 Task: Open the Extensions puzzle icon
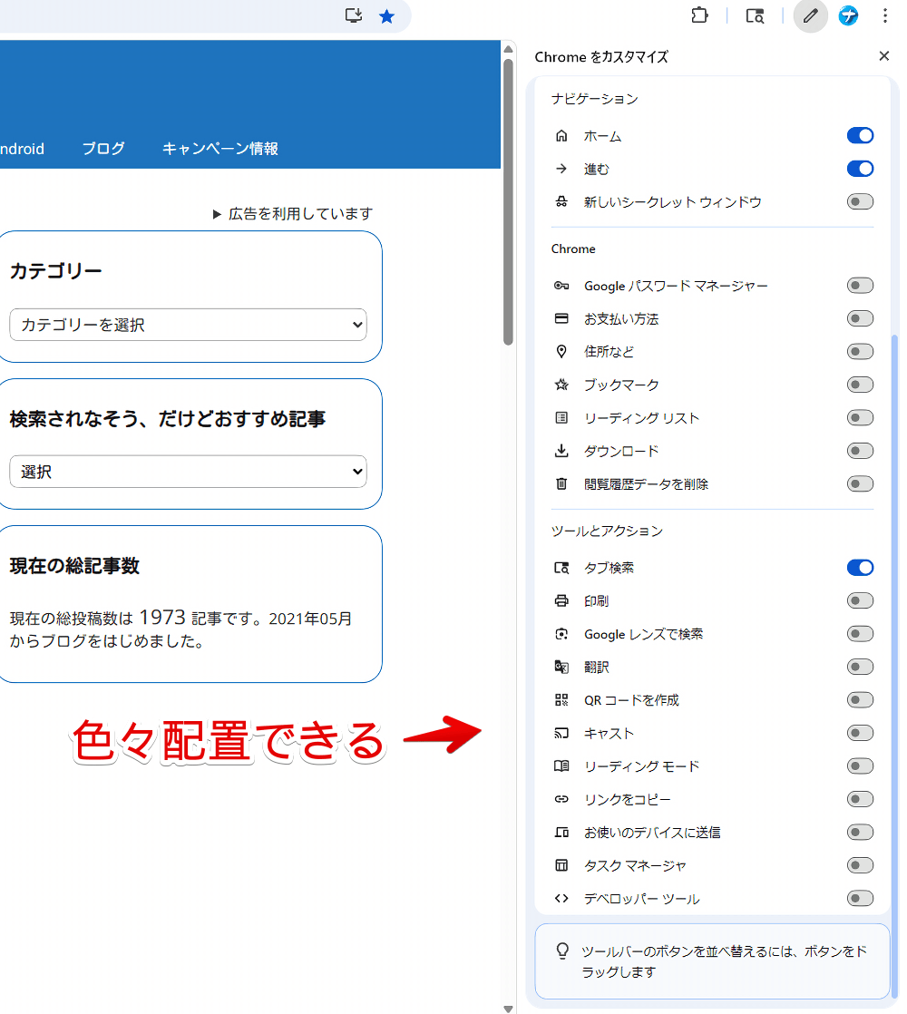699,15
